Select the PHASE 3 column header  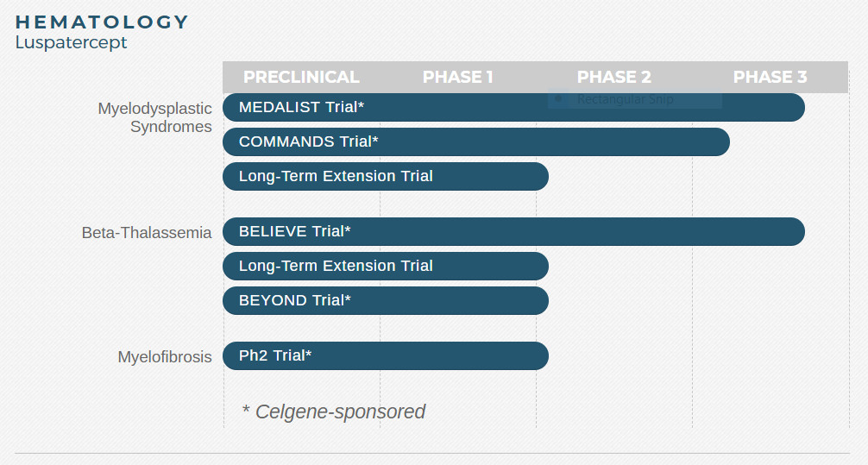(770, 77)
